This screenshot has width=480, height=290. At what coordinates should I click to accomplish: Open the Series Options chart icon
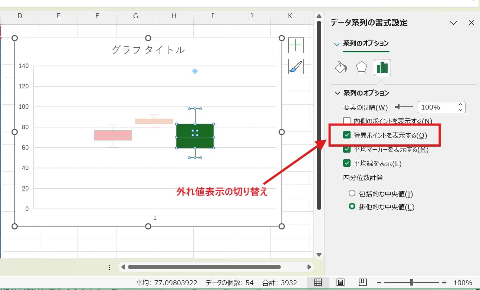coord(382,68)
